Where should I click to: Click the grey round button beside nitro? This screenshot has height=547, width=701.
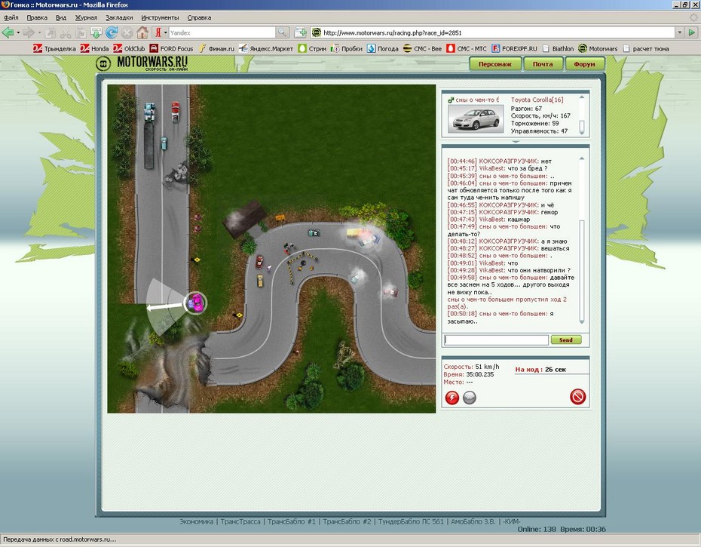point(470,398)
